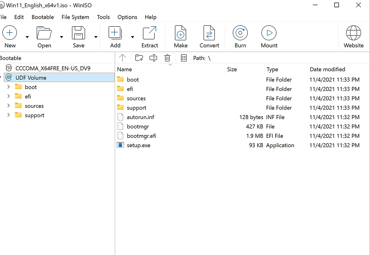370x255 pixels.
Task: Click the Mount toolbar icon
Action: (269, 33)
